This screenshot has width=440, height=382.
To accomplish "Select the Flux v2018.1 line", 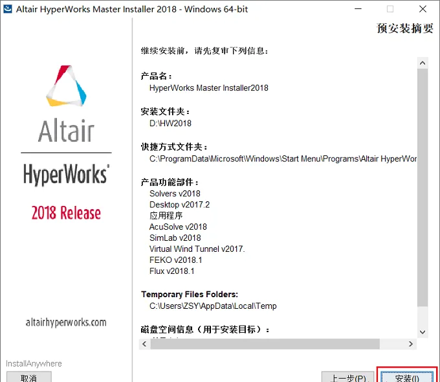I will tap(171, 271).
